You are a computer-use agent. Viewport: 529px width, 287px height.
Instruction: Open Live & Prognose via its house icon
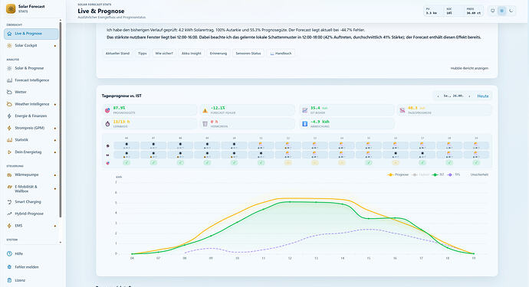click(x=9, y=34)
